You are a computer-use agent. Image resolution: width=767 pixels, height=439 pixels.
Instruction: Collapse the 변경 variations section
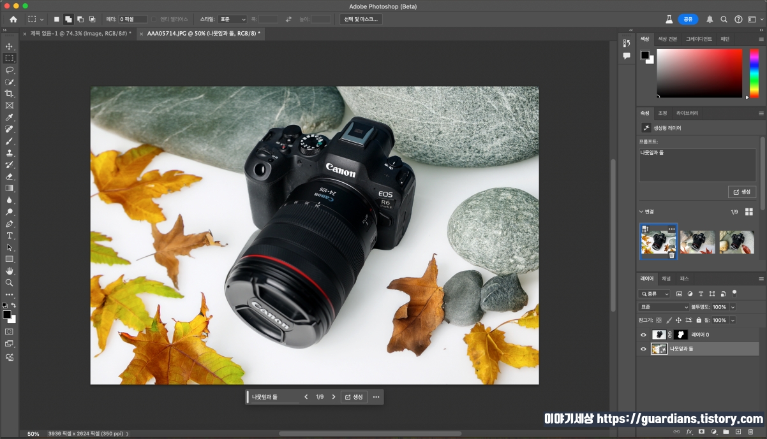(x=641, y=212)
